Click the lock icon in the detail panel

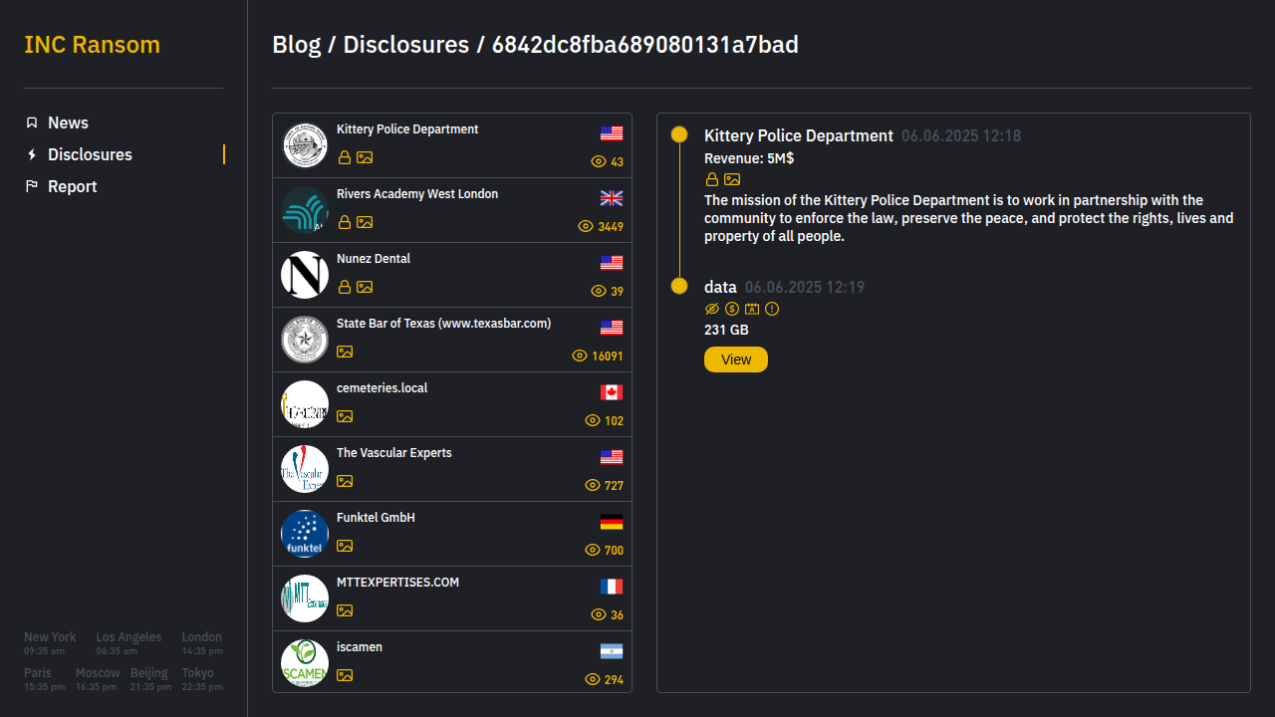712,179
